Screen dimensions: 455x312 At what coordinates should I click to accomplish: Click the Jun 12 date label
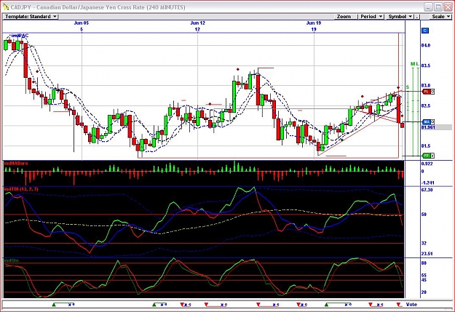[x=197, y=23]
